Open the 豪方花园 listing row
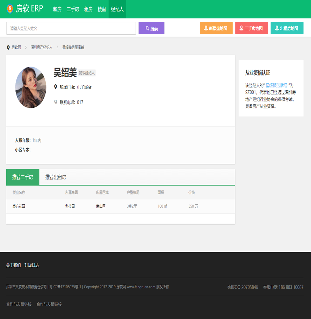311x319 pixels. [19, 206]
